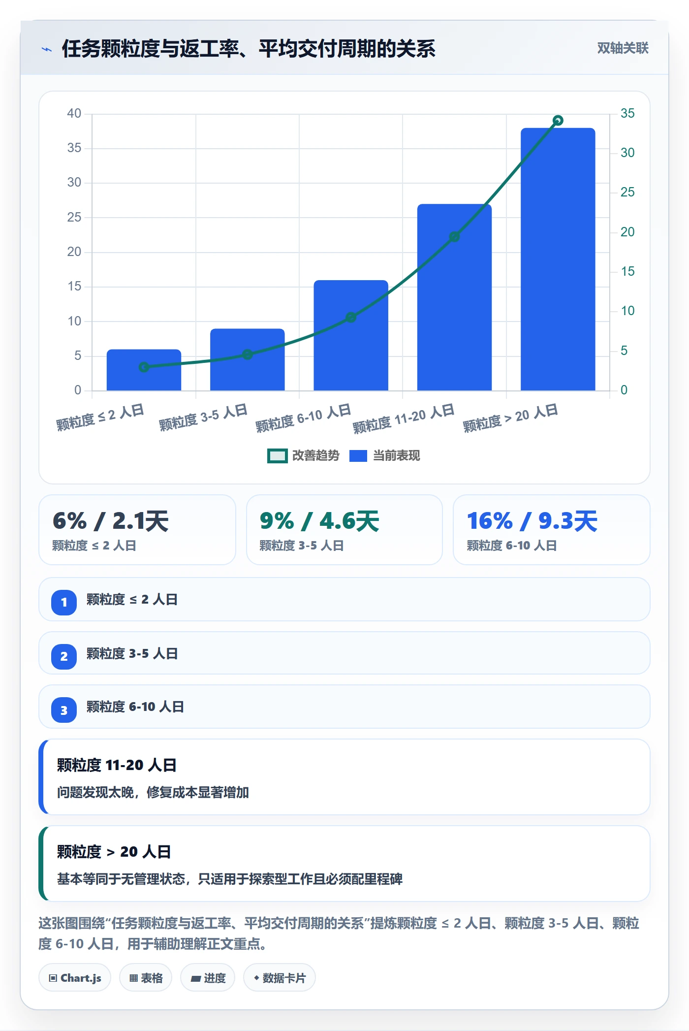
Task: Select the Chart.js tag
Action: click(75, 978)
